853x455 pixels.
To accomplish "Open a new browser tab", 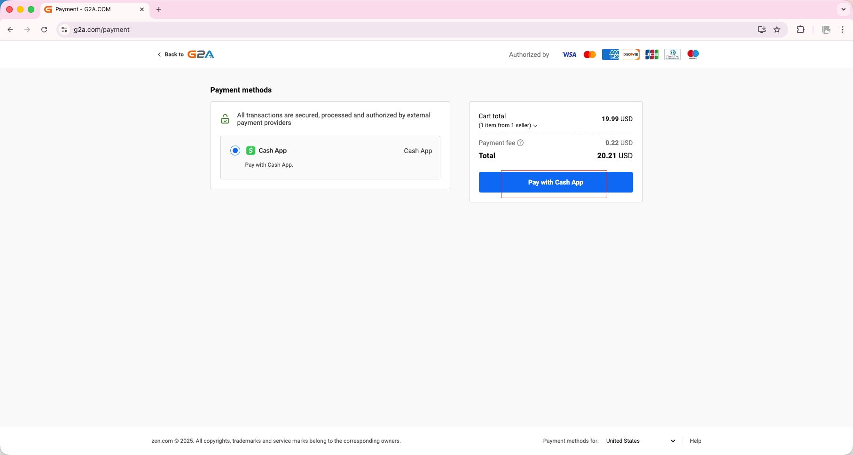I will pyautogui.click(x=159, y=9).
